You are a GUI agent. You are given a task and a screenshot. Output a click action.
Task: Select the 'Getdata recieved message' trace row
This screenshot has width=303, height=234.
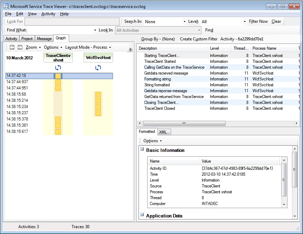[218, 73]
